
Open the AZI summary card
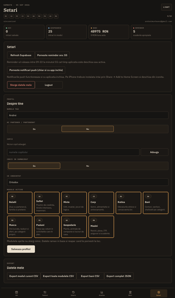pos(24,32)
